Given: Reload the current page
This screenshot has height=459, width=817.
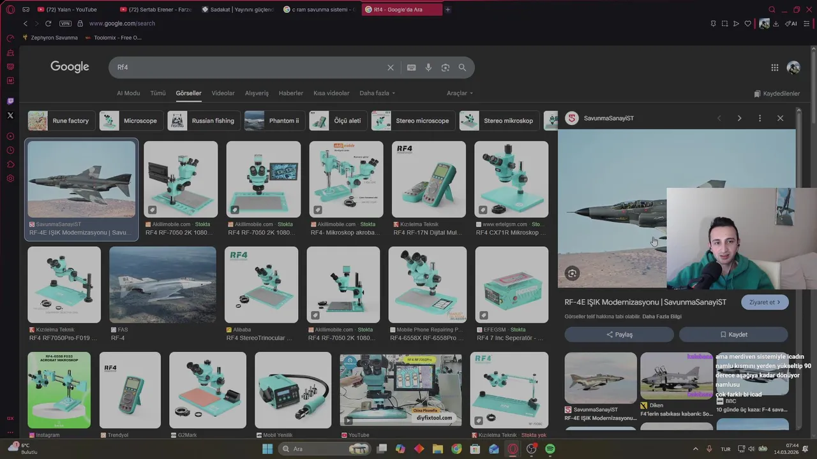Looking at the screenshot, I should point(48,24).
